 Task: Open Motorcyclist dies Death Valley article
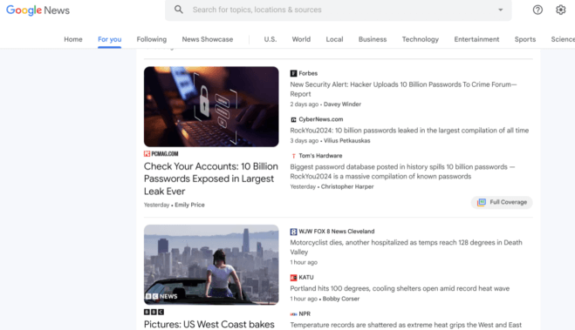pyautogui.click(x=406, y=247)
